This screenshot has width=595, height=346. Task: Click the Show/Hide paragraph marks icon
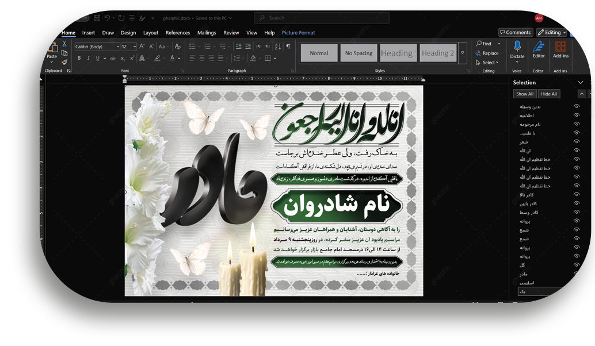click(x=288, y=47)
